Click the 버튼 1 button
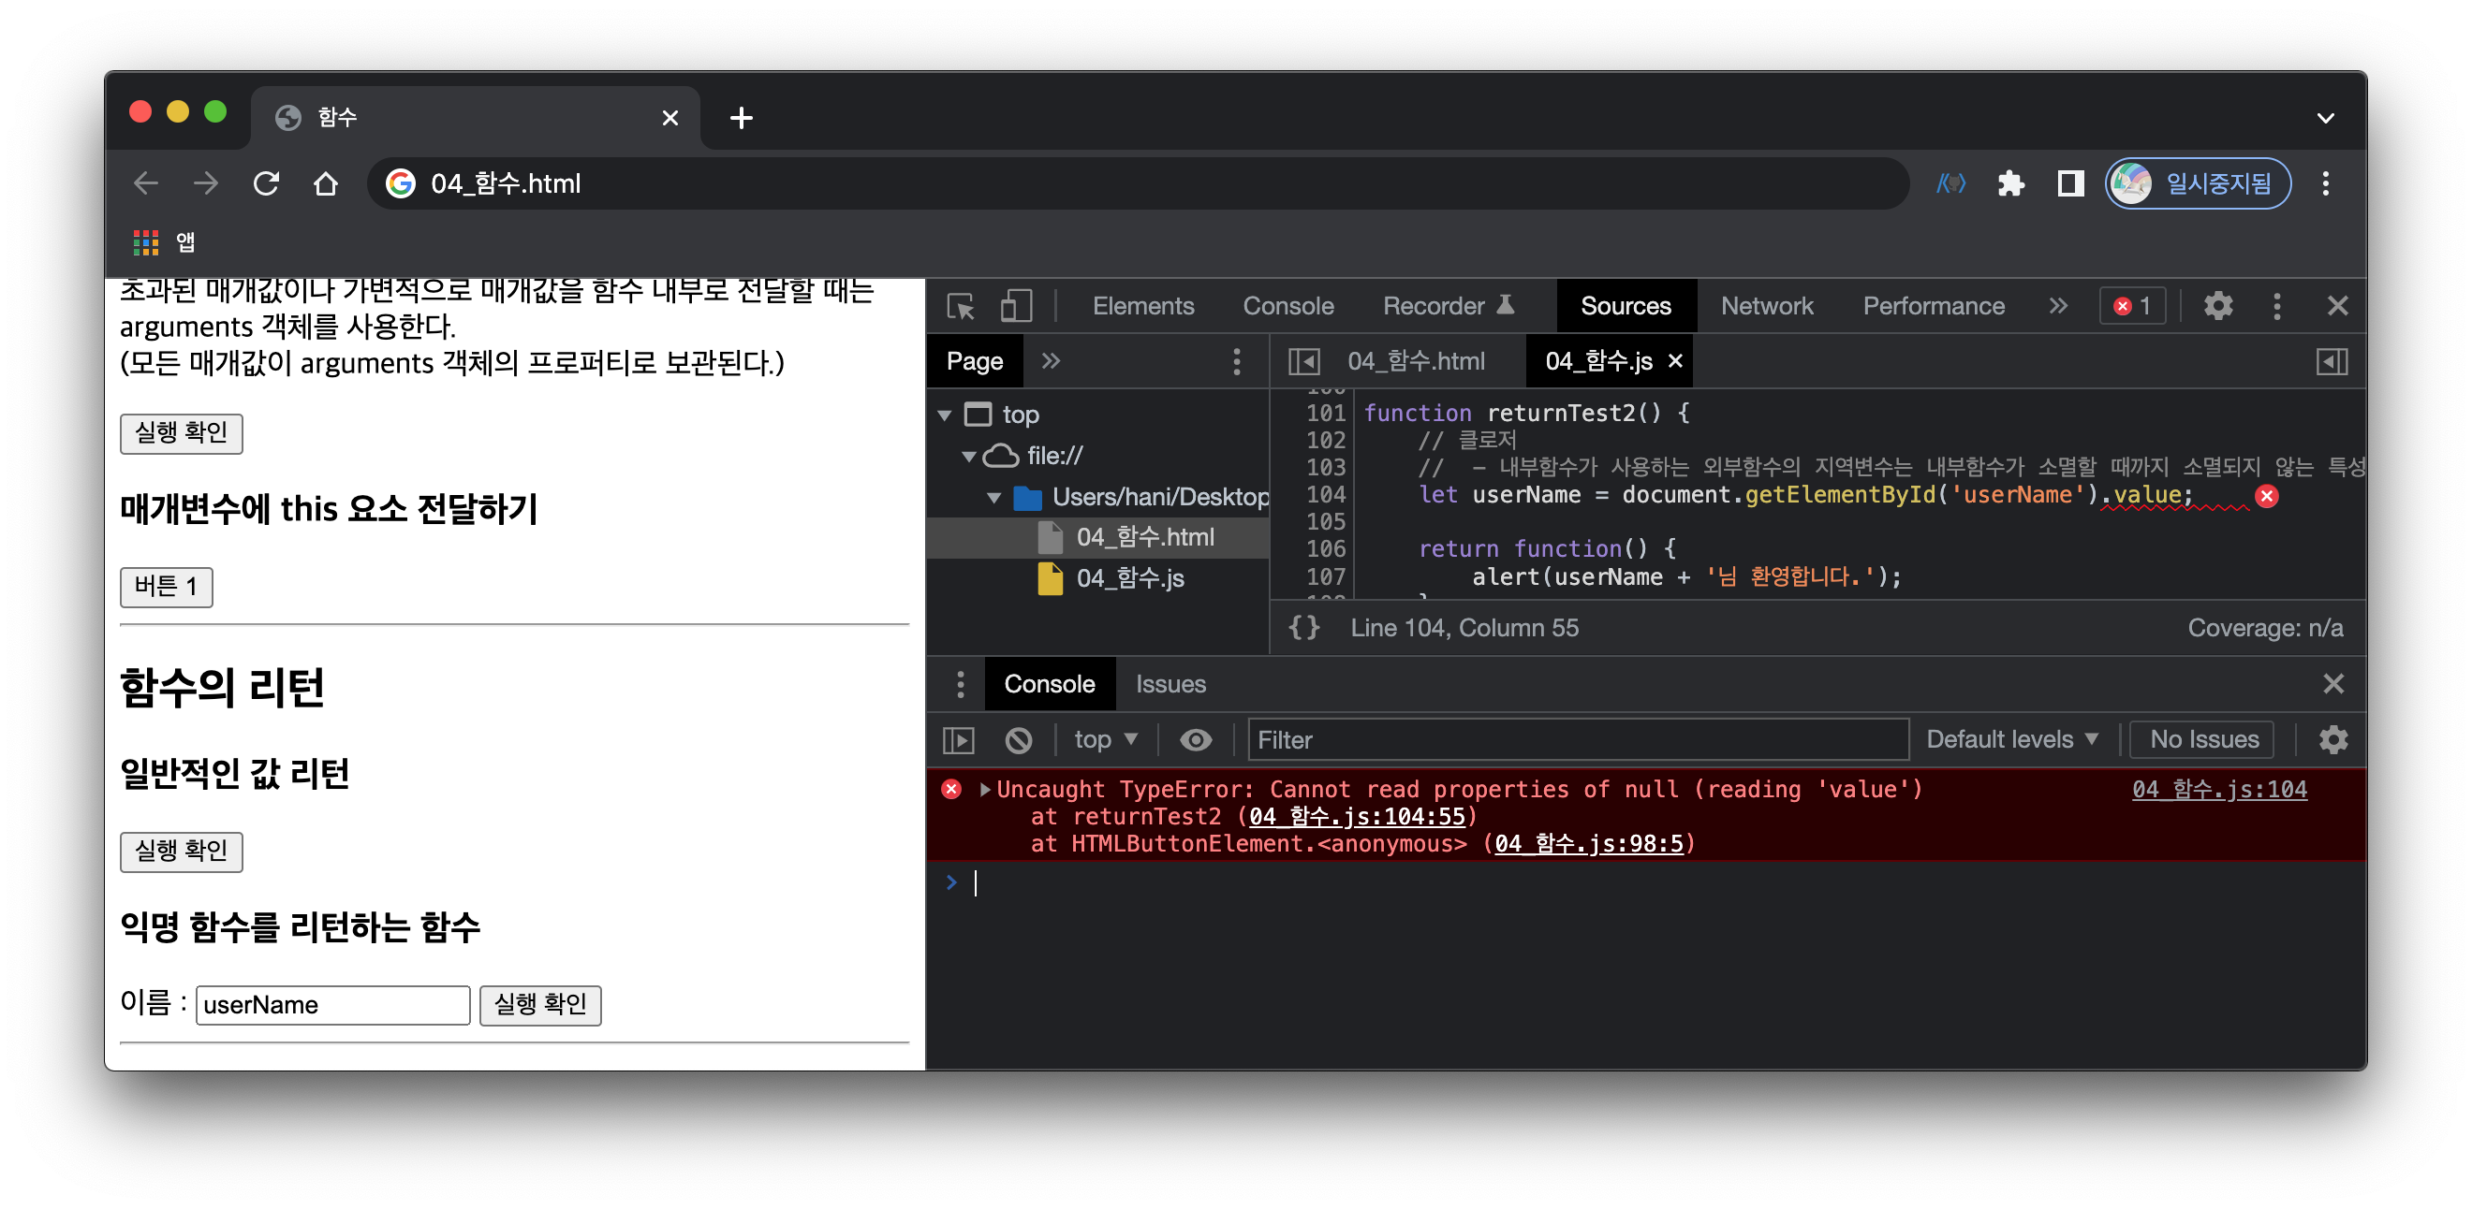Image resolution: width=2472 pixels, height=1209 pixels. [x=166, y=587]
